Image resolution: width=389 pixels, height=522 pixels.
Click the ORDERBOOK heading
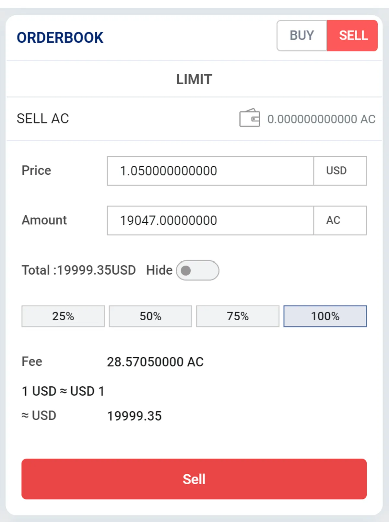[60, 38]
